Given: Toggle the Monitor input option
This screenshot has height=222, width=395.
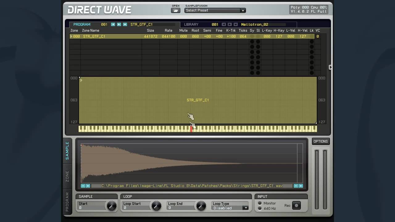Looking at the screenshot, I should [260, 203].
